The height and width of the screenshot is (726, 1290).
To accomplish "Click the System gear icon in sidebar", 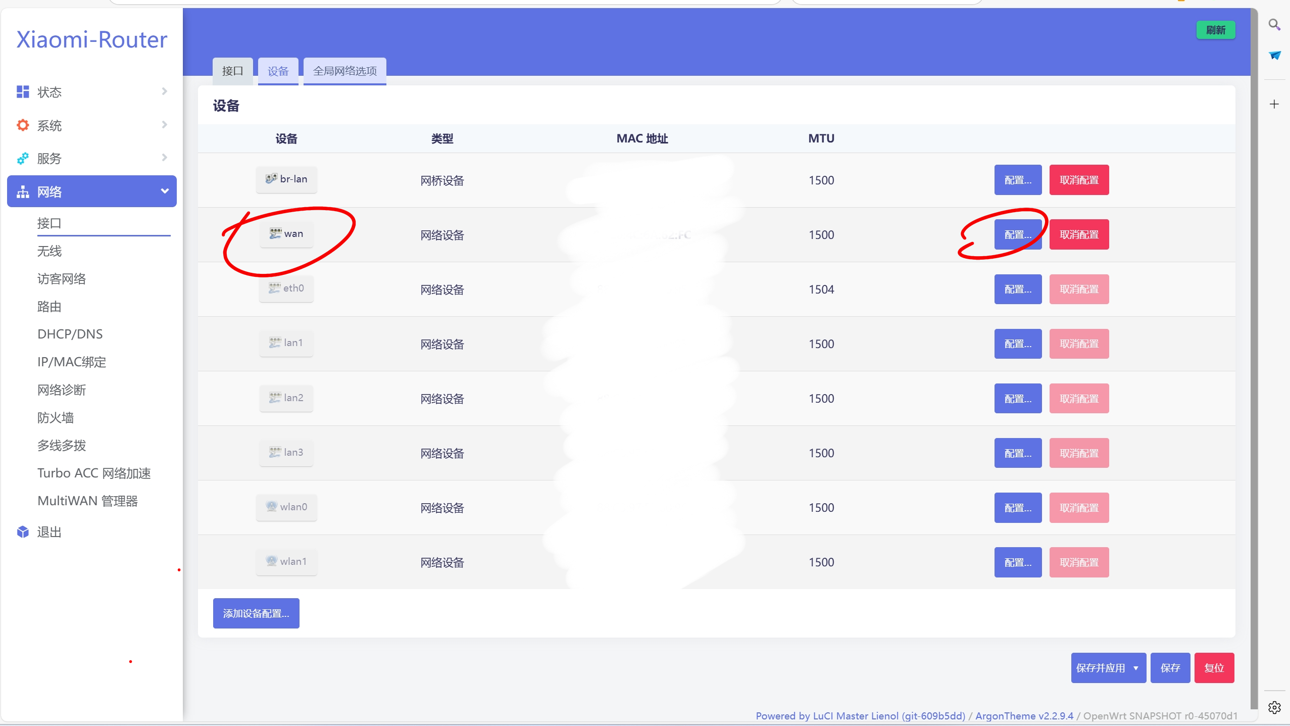I will 23,125.
